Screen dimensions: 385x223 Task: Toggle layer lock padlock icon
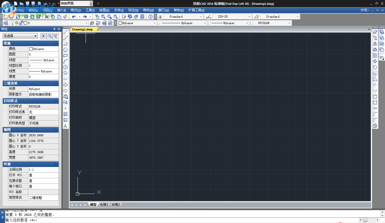click(x=21, y=23)
